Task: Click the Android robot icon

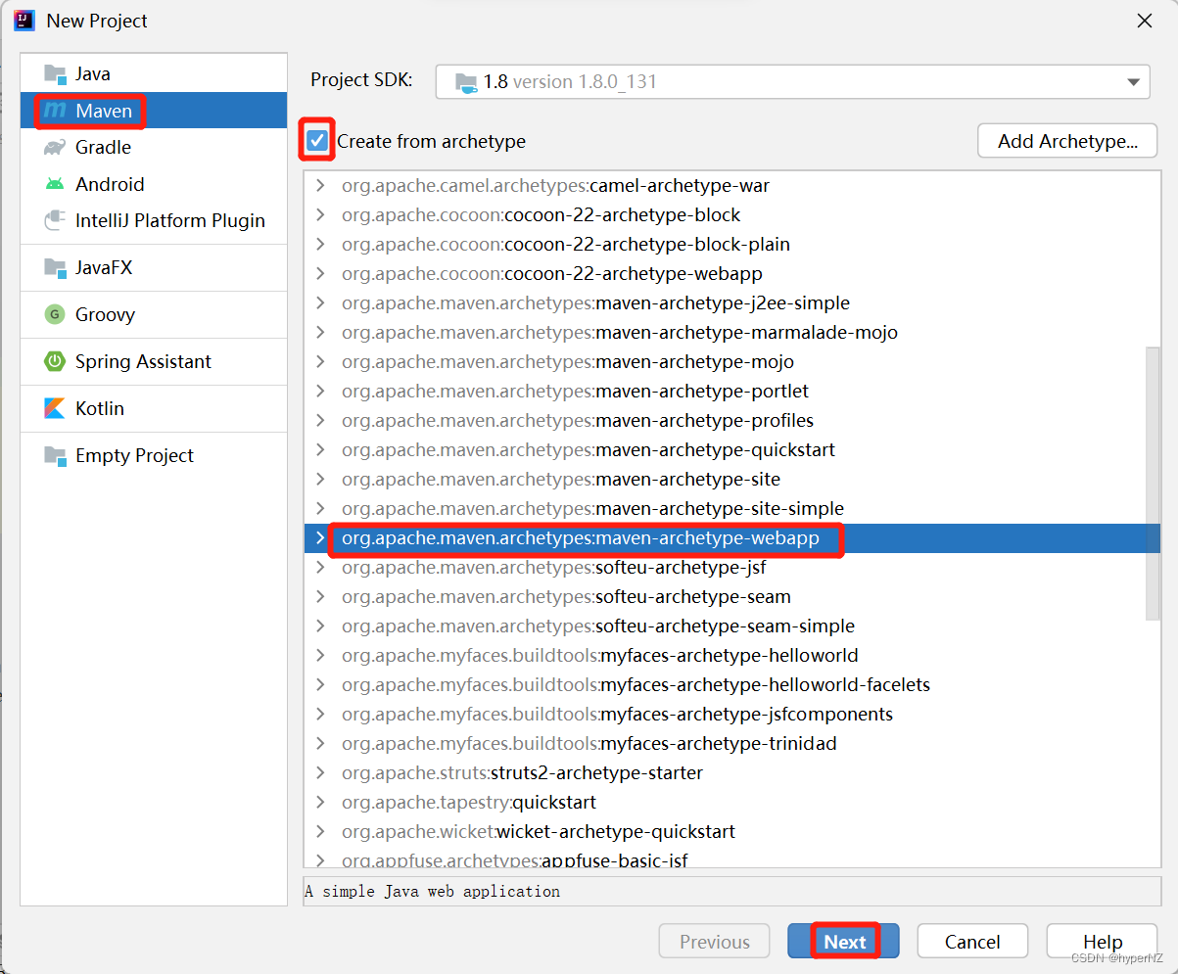Action: (x=55, y=184)
